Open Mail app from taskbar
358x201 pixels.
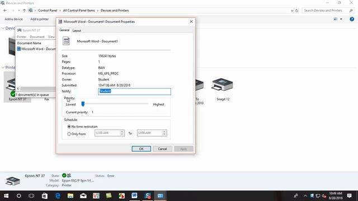point(83,196)
